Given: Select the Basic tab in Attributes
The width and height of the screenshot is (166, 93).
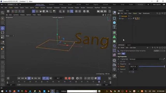Looking at the screenshot, I should pyautogui.click(x=119, y=54).
